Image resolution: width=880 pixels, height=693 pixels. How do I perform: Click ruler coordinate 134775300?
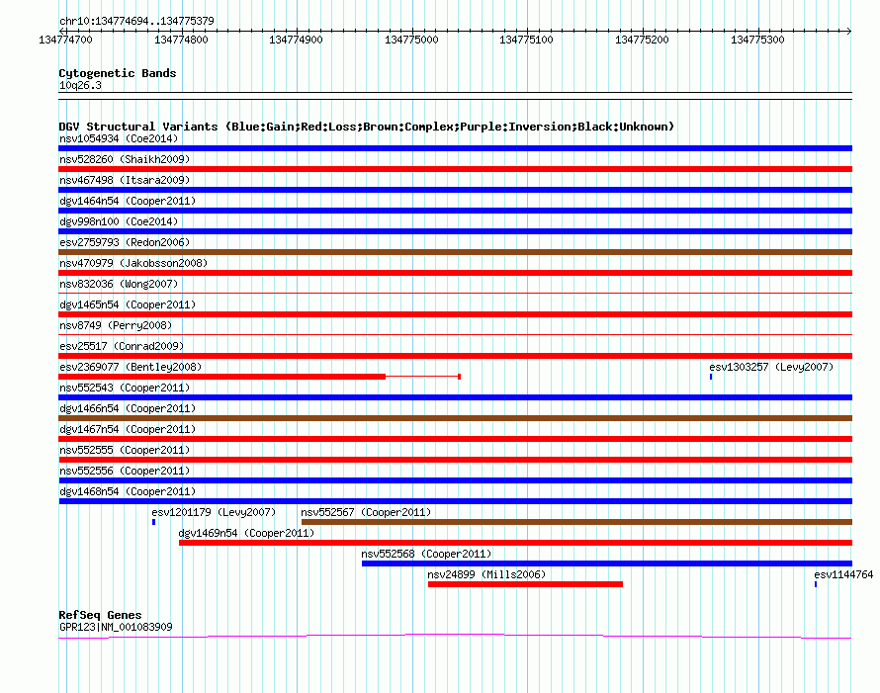coord(757,40)
